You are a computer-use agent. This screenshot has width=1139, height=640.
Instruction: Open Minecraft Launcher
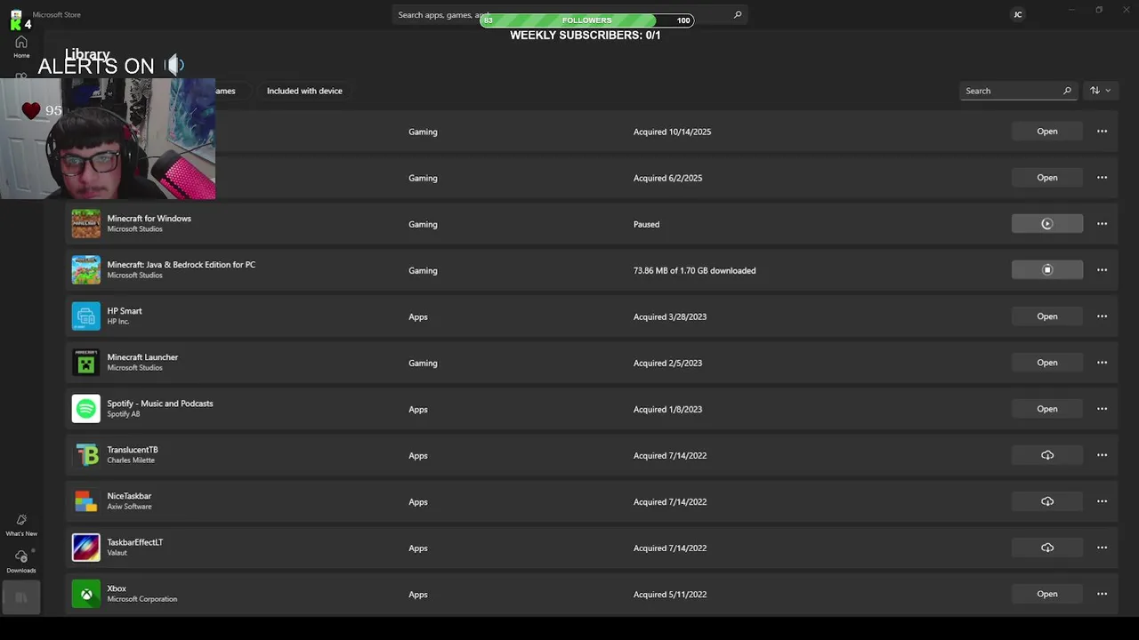tap(1047, 363)
